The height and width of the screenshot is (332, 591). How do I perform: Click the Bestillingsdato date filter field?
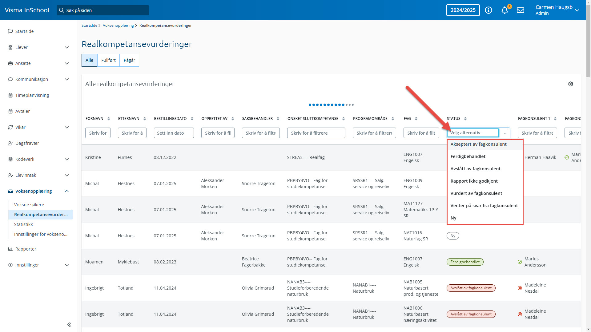(174, 133)
